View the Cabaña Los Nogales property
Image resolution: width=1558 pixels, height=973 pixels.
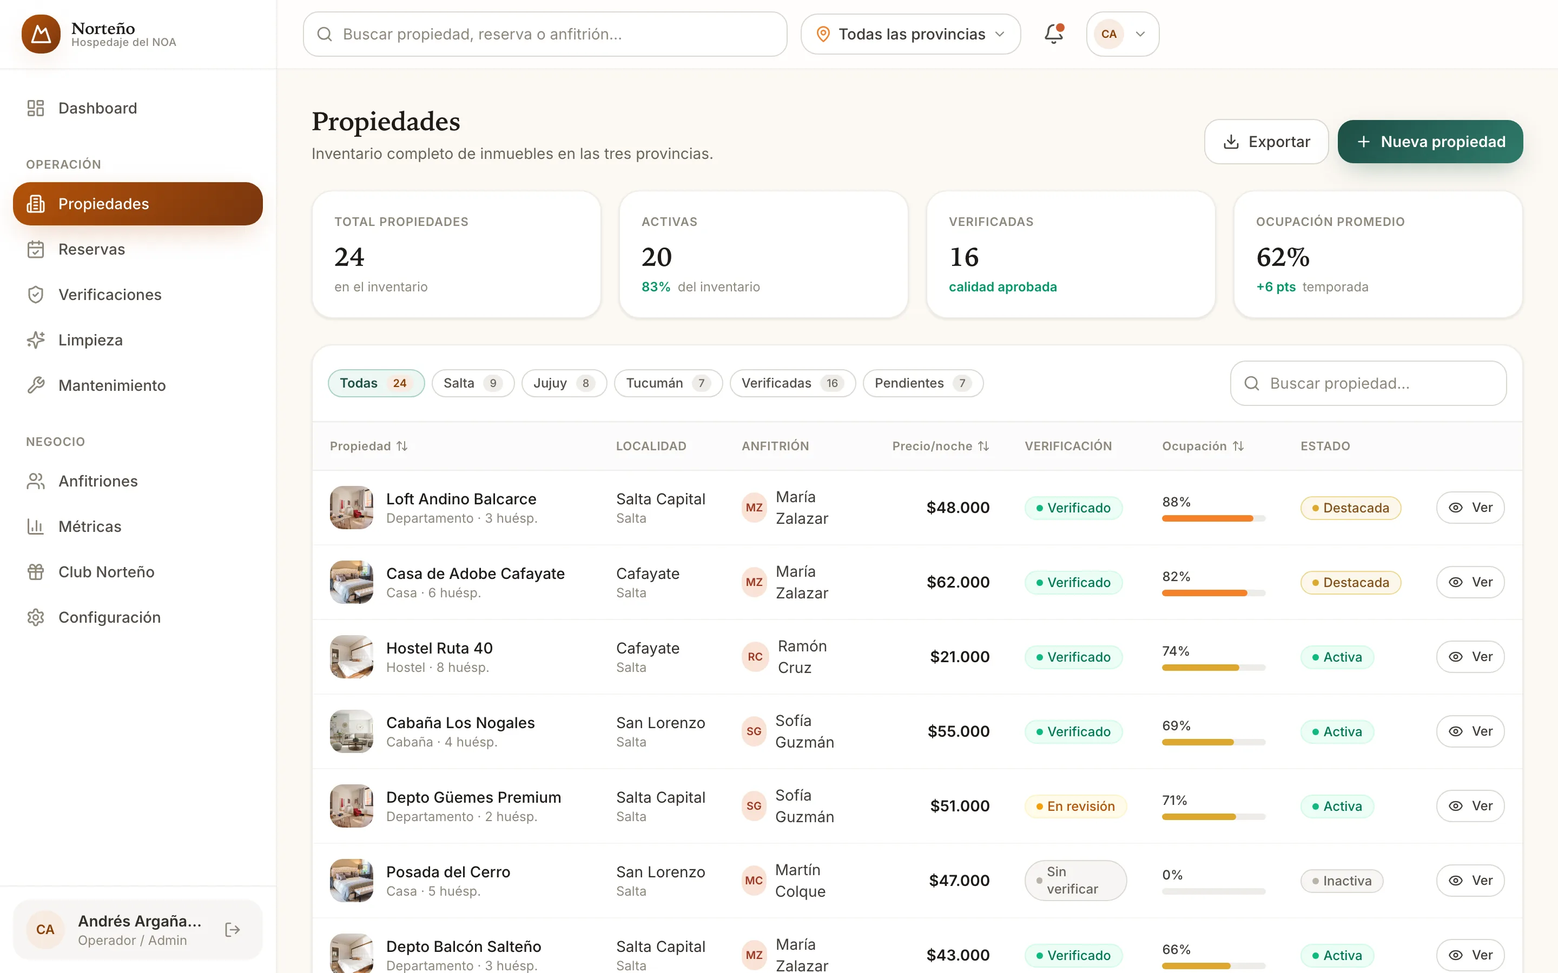(x=1470, y=732)
